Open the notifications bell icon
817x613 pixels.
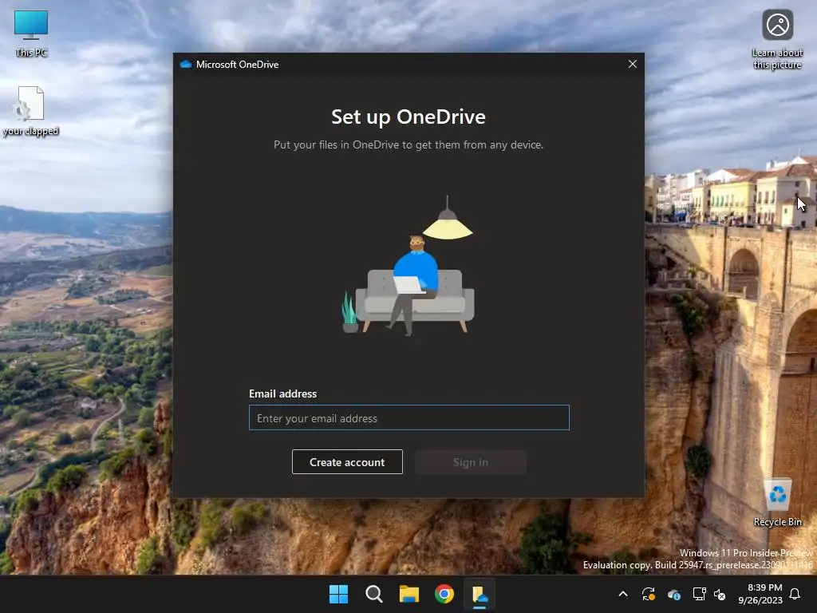795,594
